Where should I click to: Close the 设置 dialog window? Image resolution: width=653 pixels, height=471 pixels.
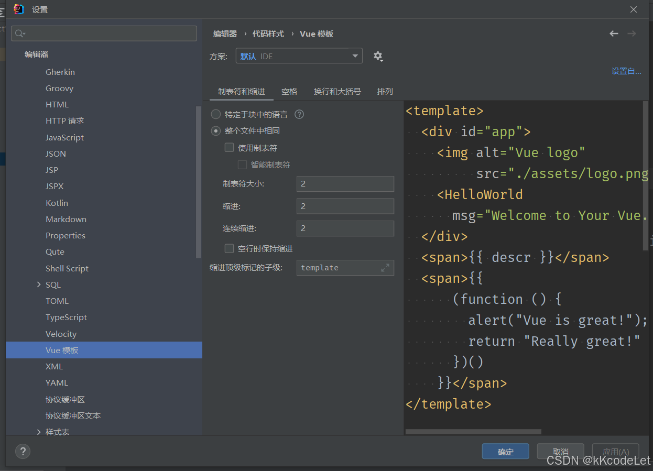coord(634,9)
